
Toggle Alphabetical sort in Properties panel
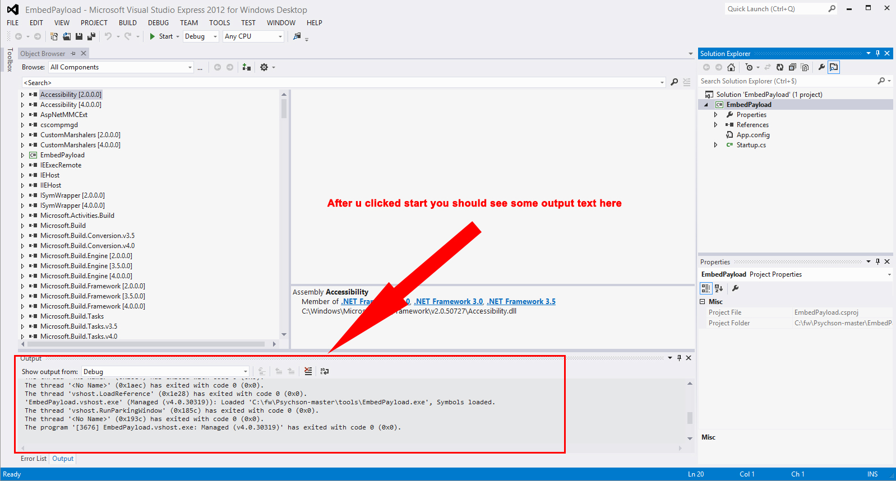(x=719, y=288)
